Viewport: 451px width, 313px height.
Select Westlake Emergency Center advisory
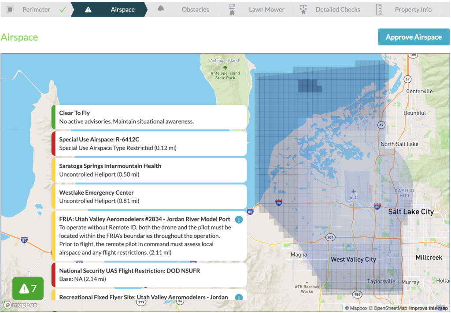coord(149,197)
